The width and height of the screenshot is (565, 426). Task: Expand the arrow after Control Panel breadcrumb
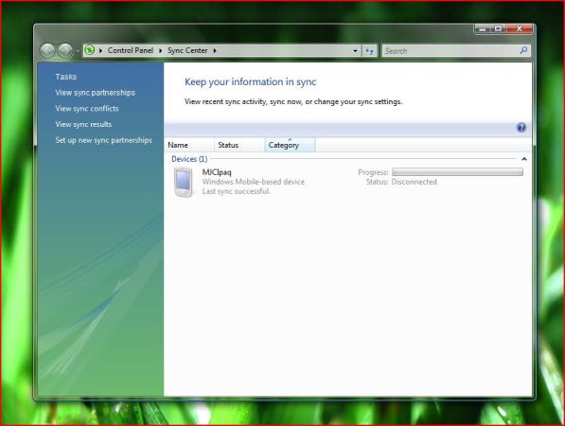(160, 51)
